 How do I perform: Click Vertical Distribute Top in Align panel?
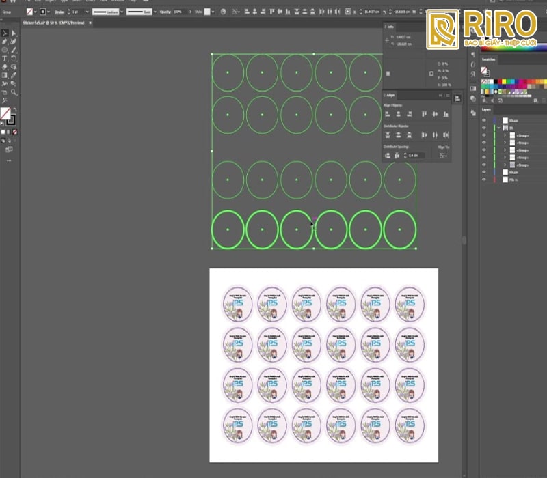tap(387, 135)
